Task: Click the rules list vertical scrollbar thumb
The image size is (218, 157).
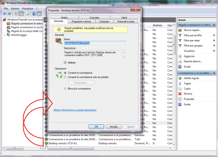Action: tap(174, 45)
